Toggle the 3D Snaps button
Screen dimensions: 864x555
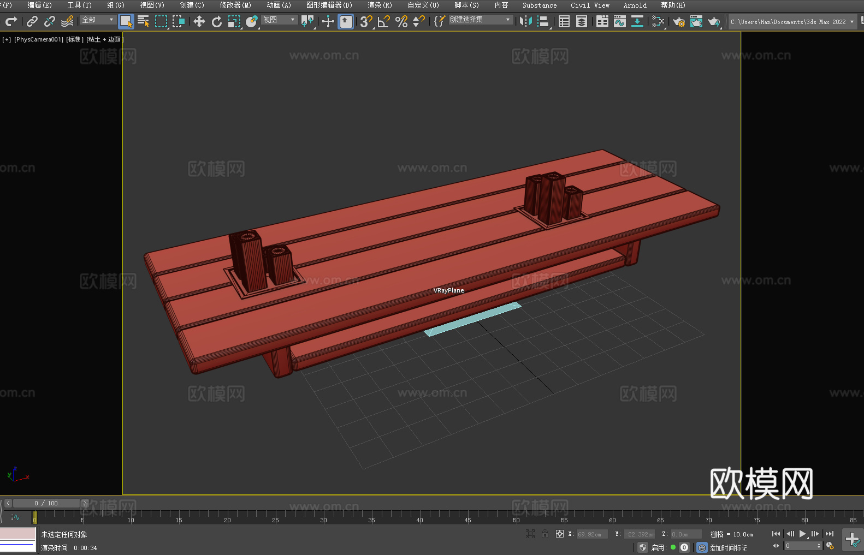click(366, 21)
